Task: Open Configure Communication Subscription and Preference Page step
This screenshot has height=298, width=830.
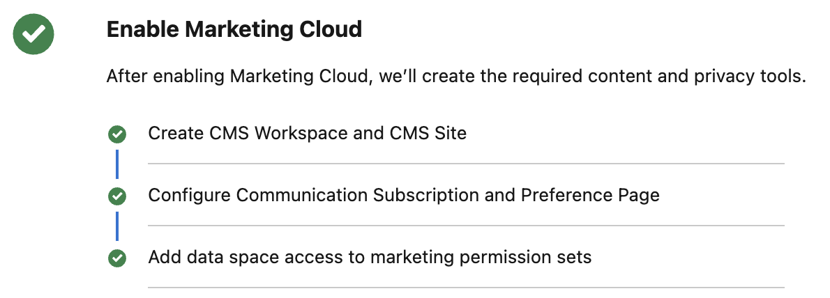Action: tap(403, 195)
